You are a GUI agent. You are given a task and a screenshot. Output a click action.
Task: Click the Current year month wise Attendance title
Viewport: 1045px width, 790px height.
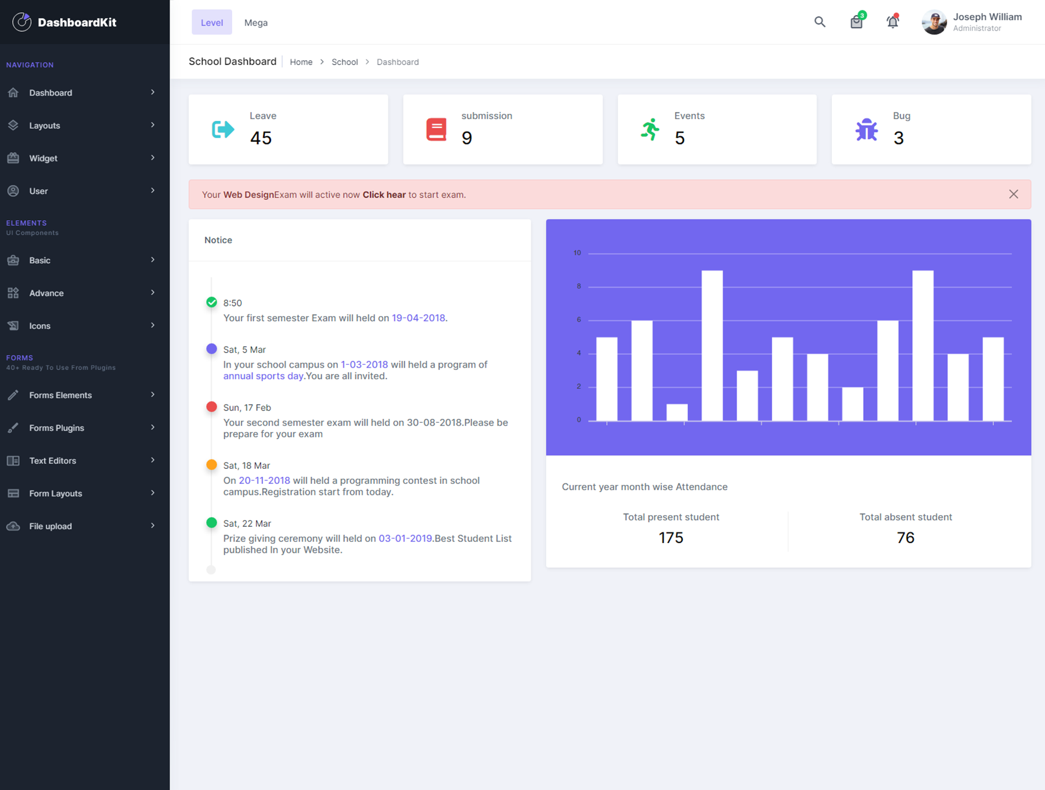[645, 487]
